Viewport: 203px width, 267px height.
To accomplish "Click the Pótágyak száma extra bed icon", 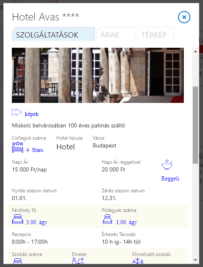I will 107,219.
